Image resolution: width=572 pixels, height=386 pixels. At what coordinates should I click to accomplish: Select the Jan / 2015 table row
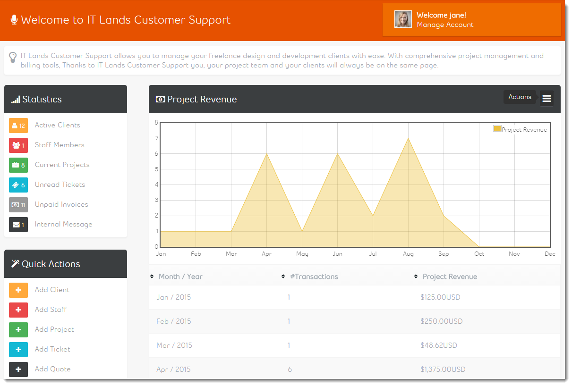click(355, 297)
